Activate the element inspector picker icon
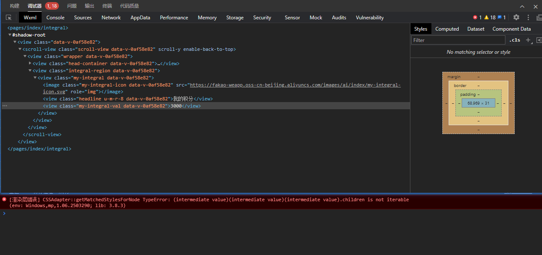 pyautogui.click(x=8, y=17)
